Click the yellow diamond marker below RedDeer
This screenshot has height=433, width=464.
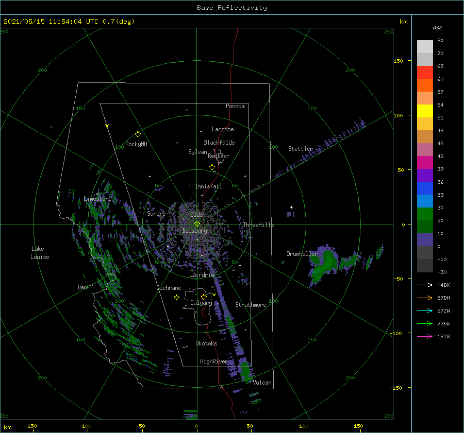(x=212, y=167)
